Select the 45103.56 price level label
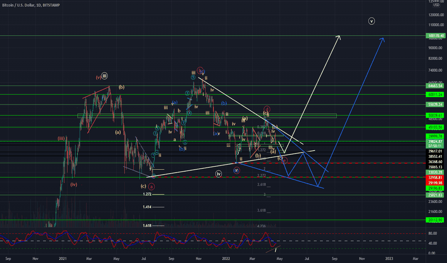 coord(435,127)
